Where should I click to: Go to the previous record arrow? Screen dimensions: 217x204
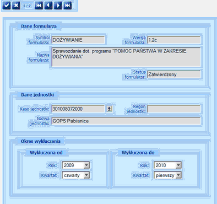[48, 6]
